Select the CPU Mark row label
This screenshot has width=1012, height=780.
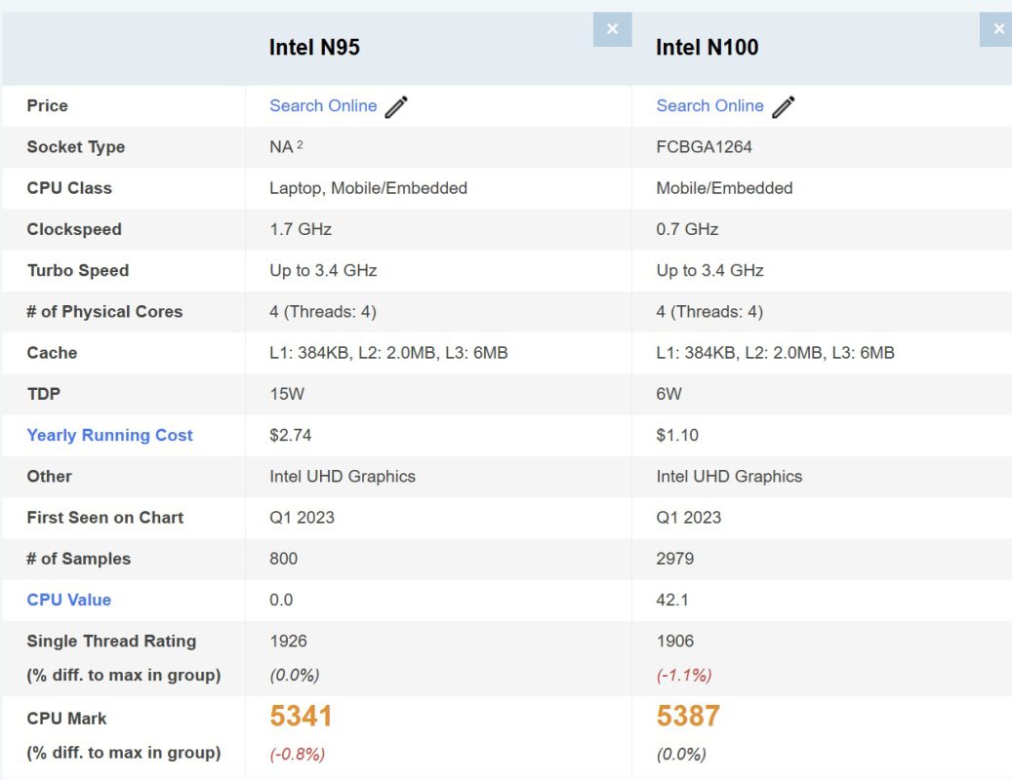pos(66,719)
